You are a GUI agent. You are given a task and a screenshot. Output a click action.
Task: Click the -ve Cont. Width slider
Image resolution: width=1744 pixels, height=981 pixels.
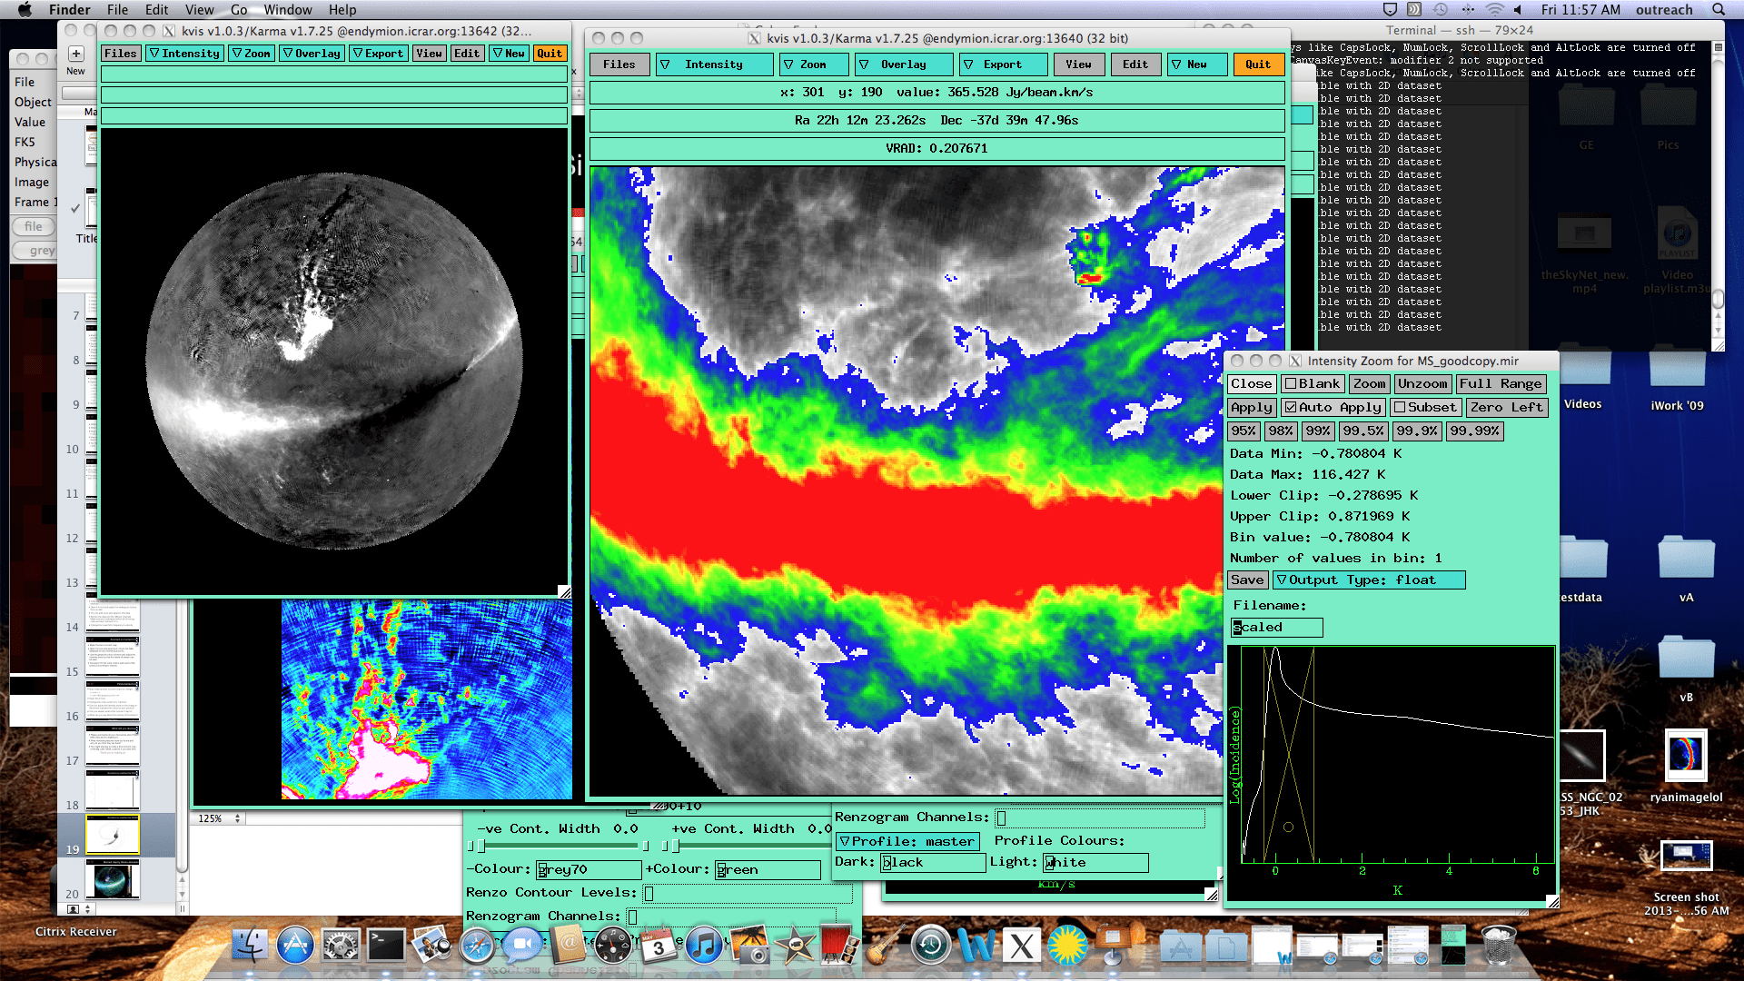(x=557, y=846)
